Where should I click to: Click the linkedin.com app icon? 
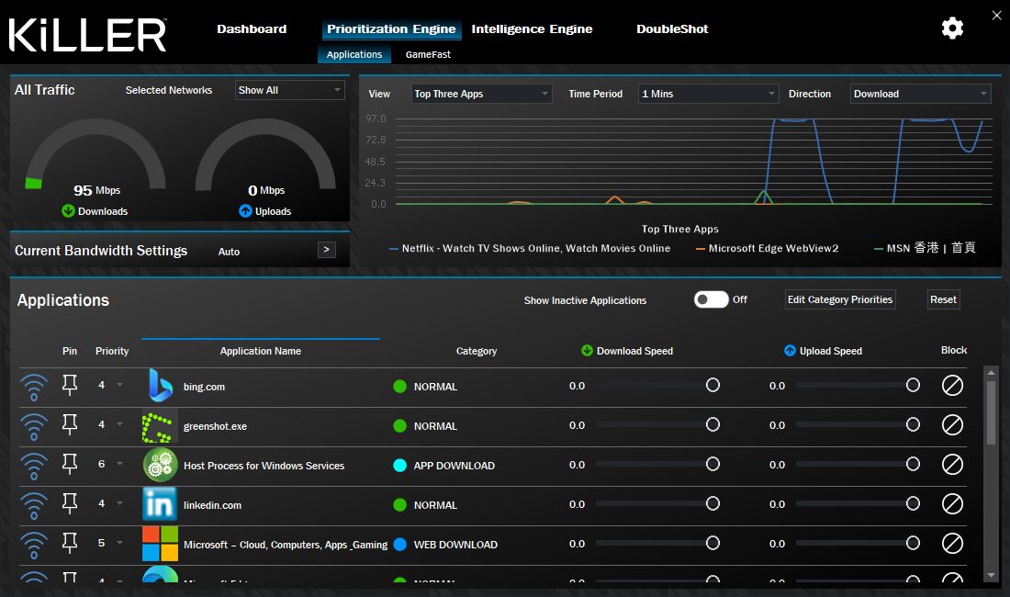coord(159,504)
